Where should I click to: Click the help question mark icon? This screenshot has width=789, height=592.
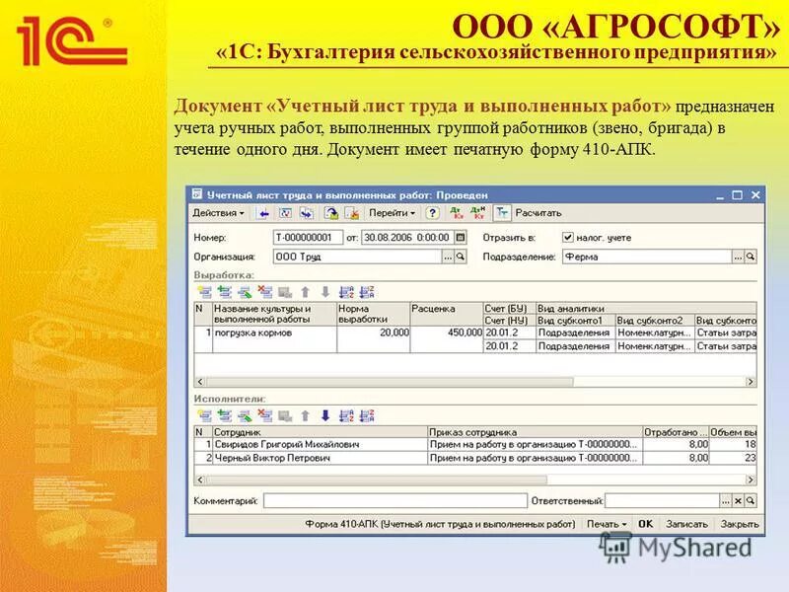434,210
